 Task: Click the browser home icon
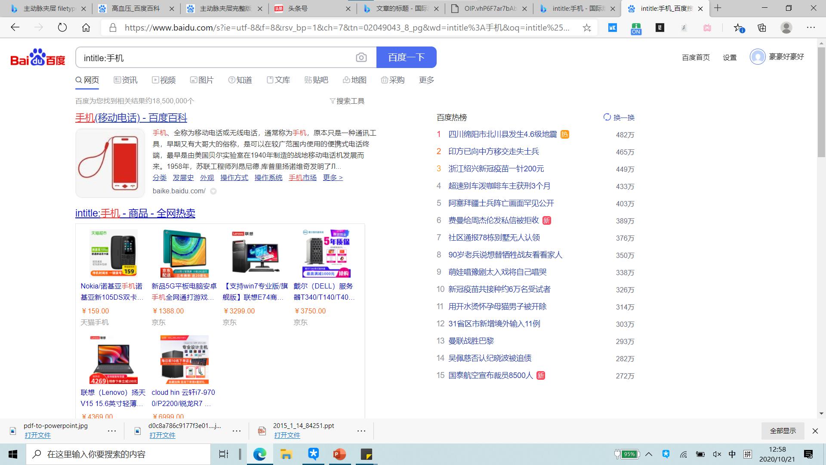(x=86, y=27)
